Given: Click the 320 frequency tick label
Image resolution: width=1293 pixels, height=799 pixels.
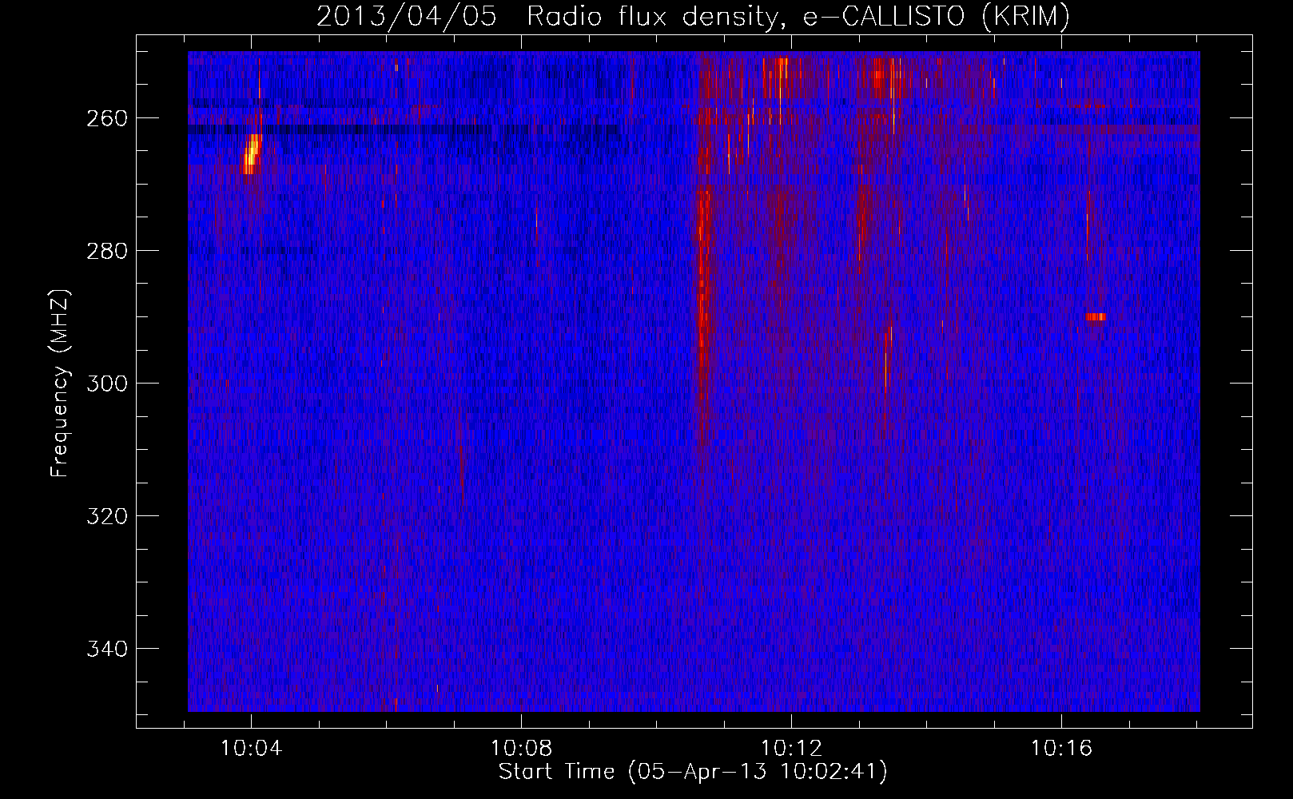Looking at the screenshot, I should (106, 516).
